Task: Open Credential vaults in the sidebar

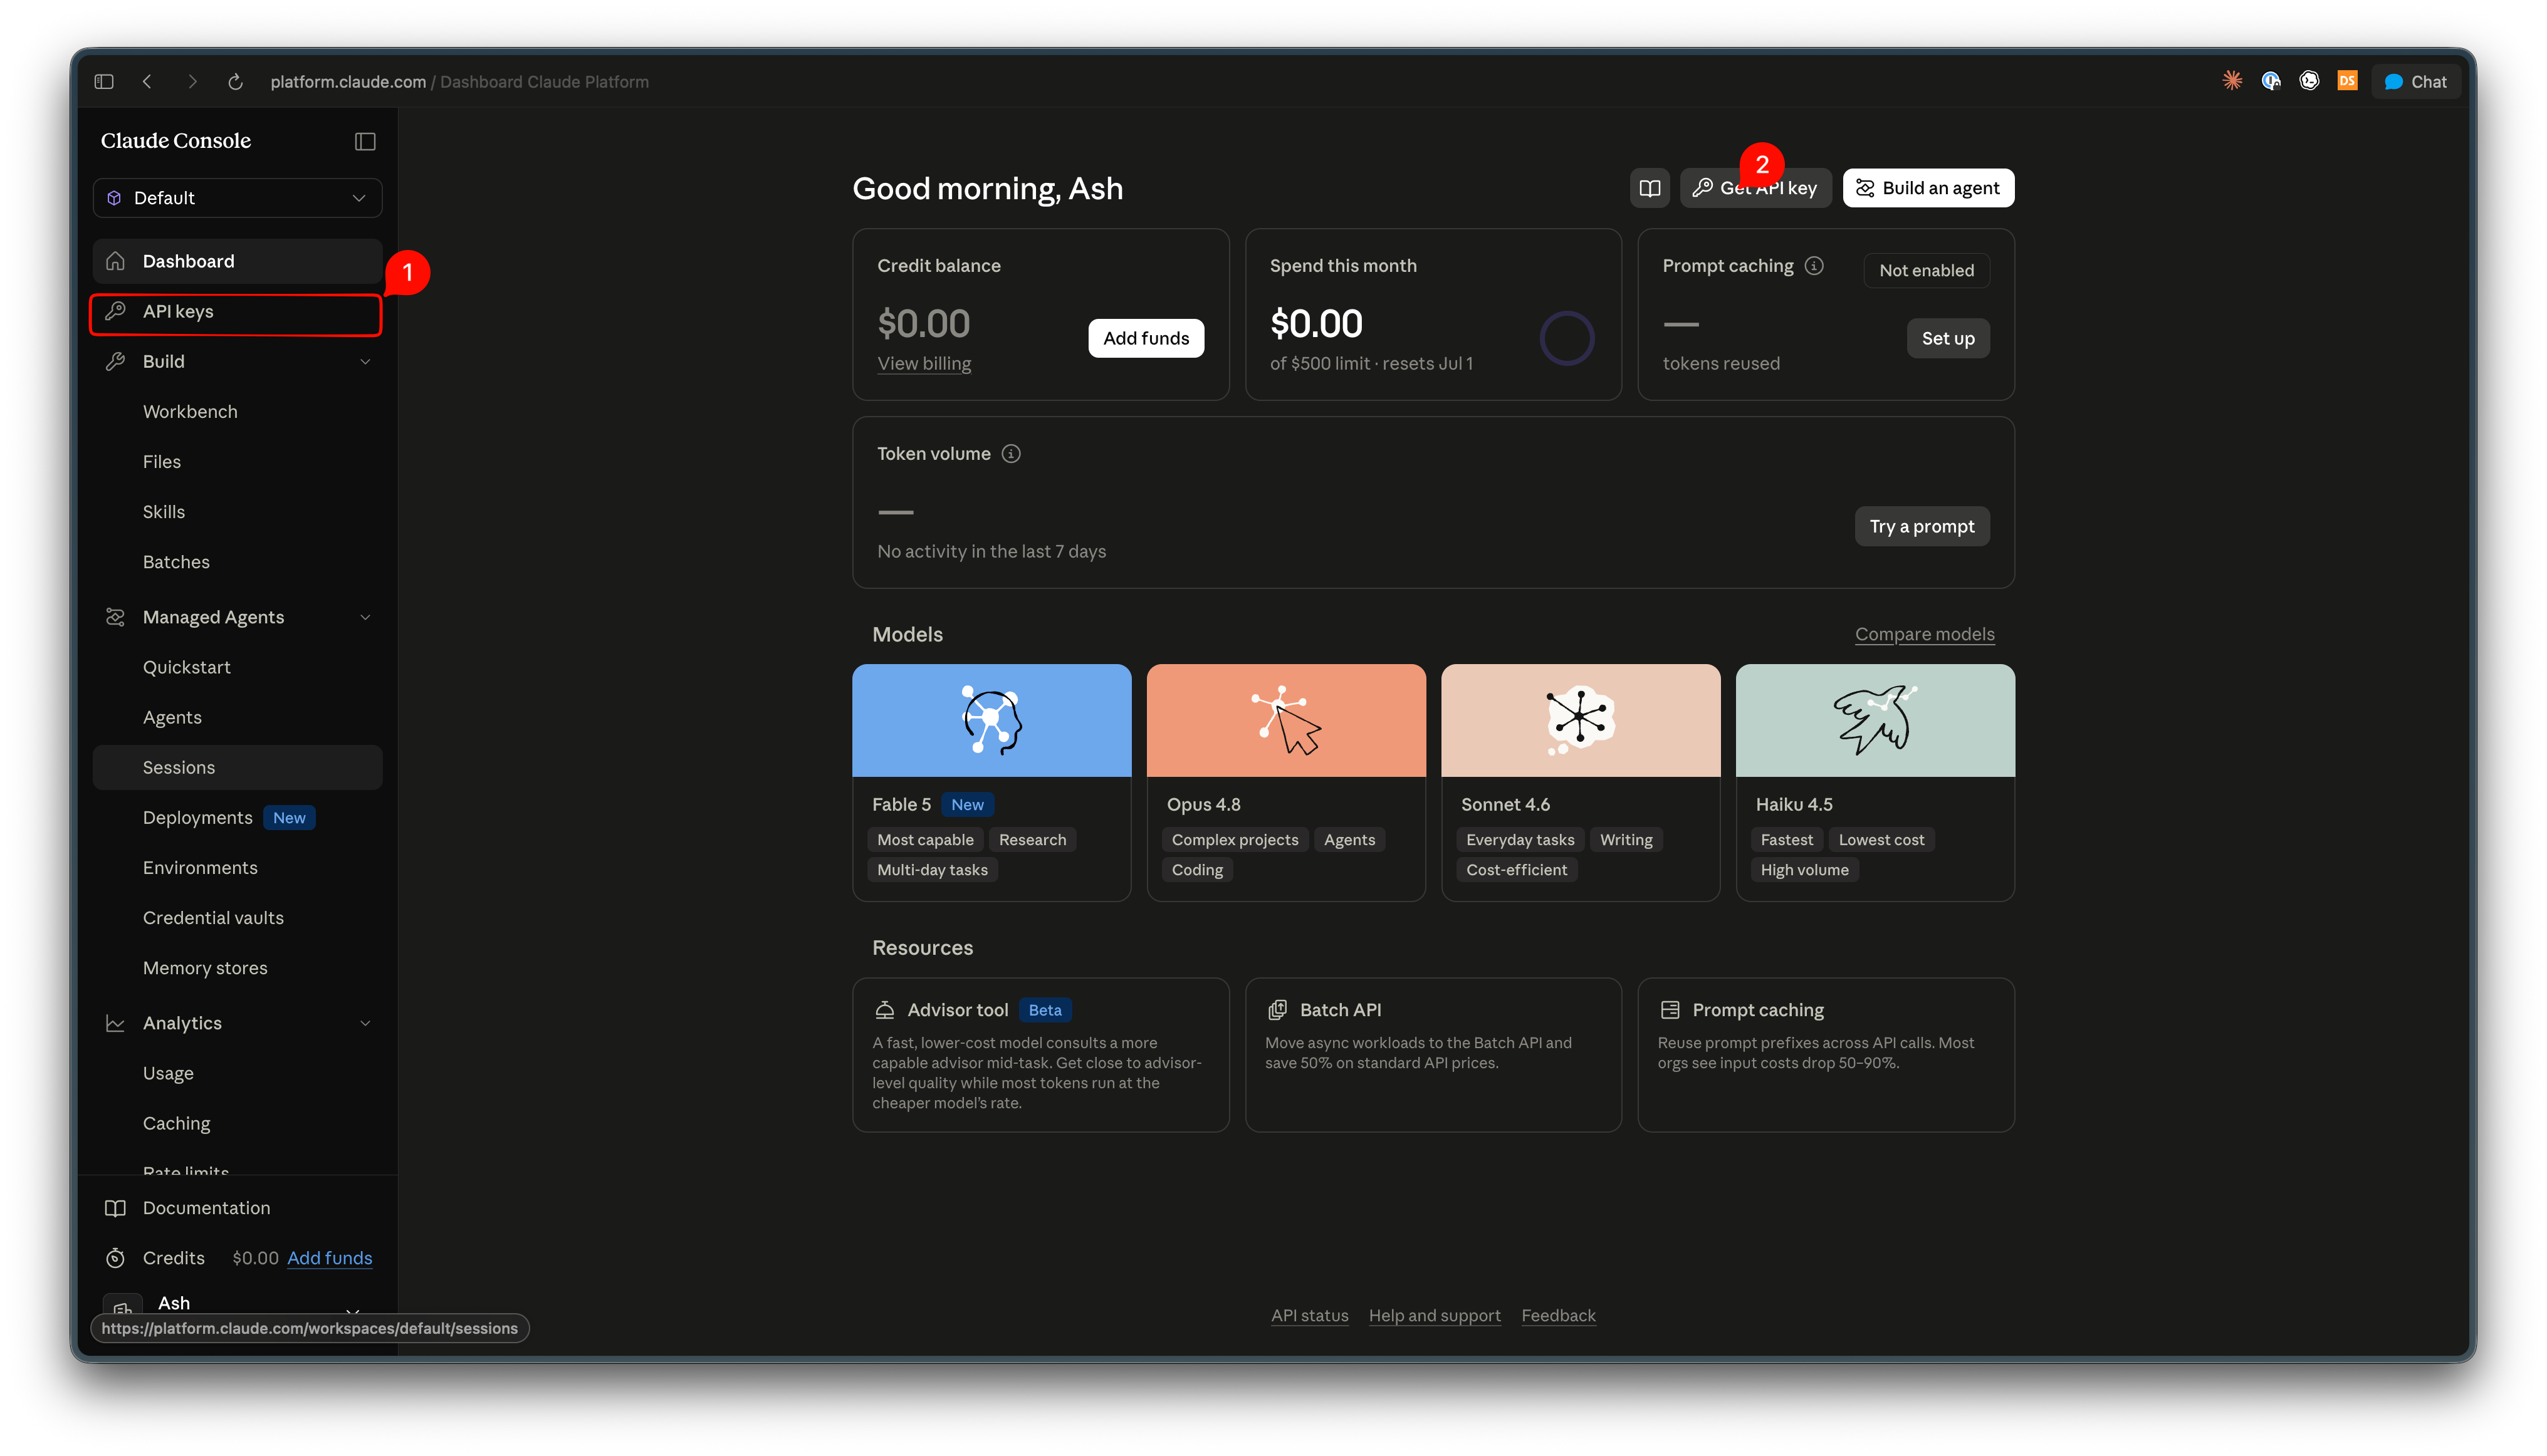Action: pyautogui.click(x=213, y=918)
